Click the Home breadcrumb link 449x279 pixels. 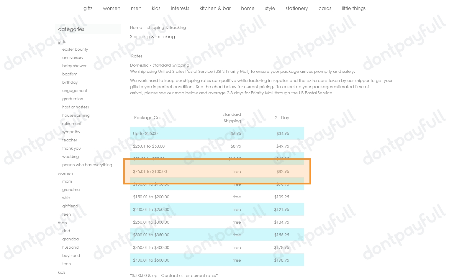point(136,27)
